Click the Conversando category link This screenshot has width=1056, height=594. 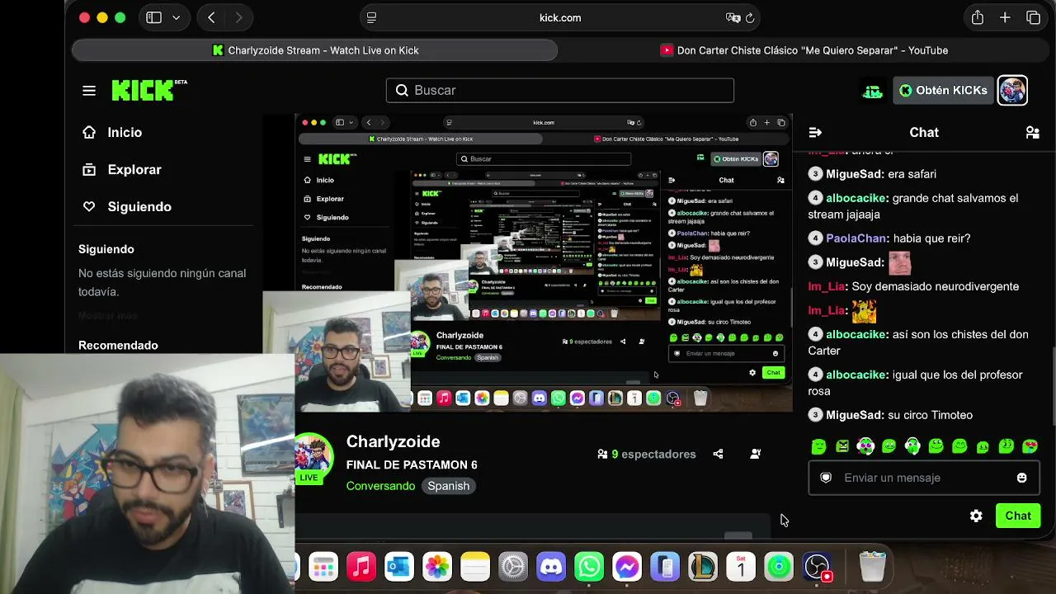[380, 486]
